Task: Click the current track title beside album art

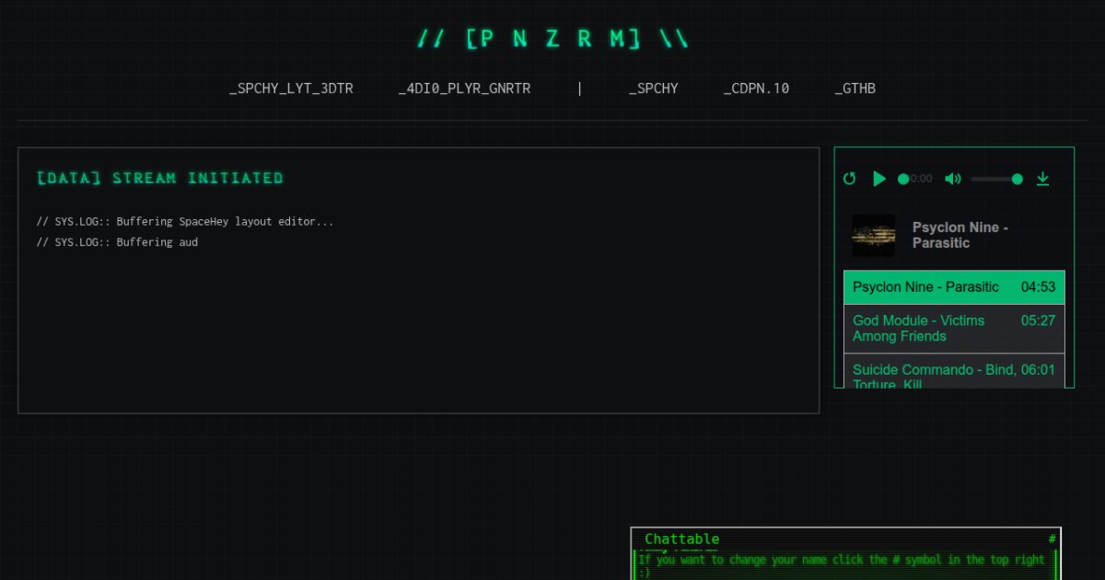Action: 960,235
